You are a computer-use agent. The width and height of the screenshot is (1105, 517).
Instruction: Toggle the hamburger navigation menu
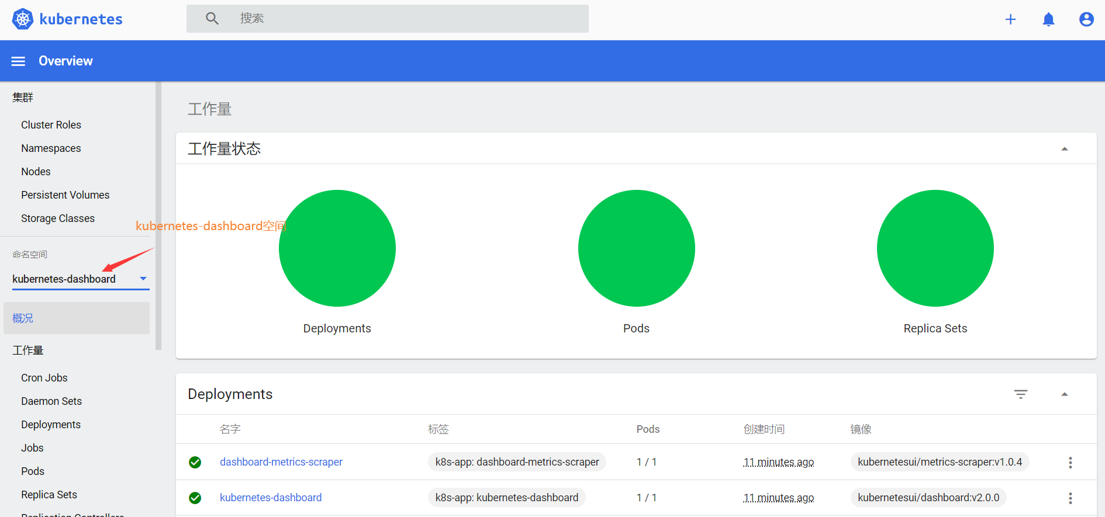click(x=19, y=61)
